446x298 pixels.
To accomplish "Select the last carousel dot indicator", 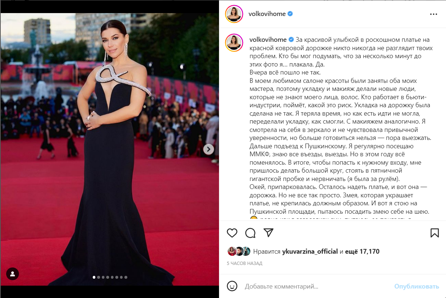I will [126, 277].
